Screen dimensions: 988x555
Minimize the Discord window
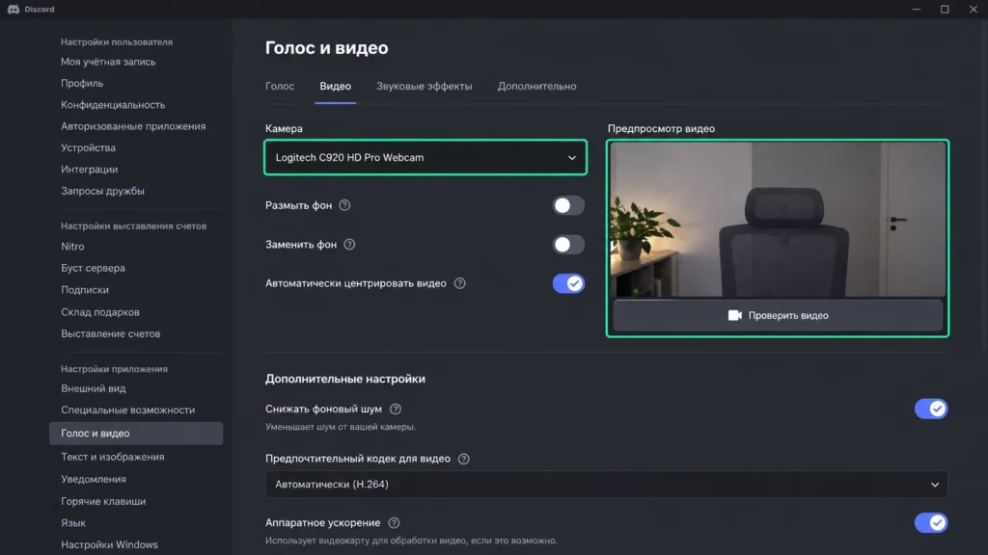[917, 10]
